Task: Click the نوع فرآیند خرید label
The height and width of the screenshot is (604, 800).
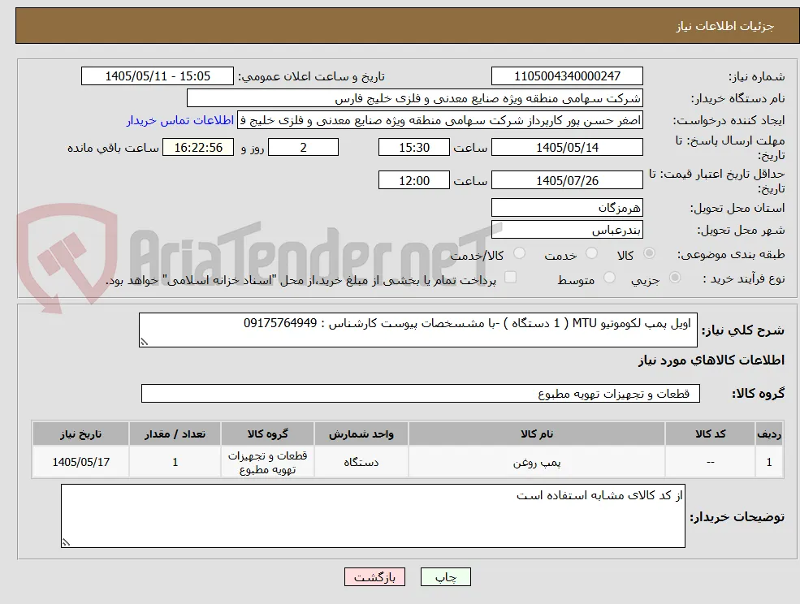Action: pos(743,279)
